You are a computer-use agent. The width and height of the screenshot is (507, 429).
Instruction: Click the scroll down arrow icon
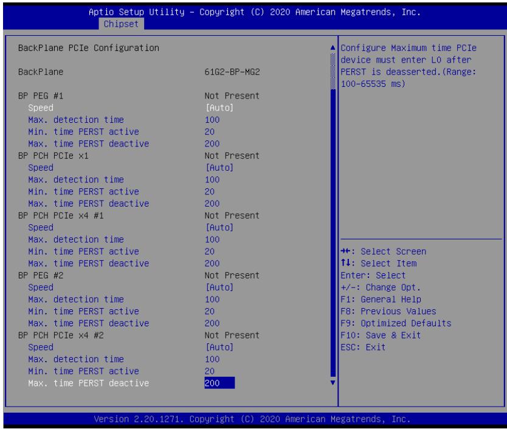(x=333, y=383)
